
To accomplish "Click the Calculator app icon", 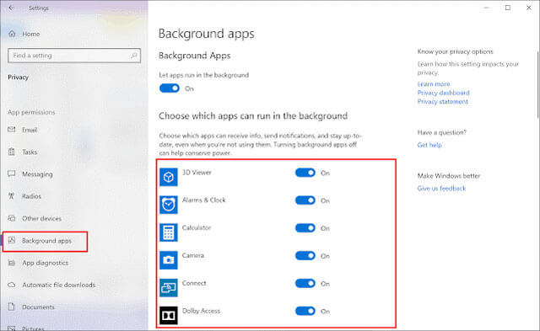I will pos(169,232).
